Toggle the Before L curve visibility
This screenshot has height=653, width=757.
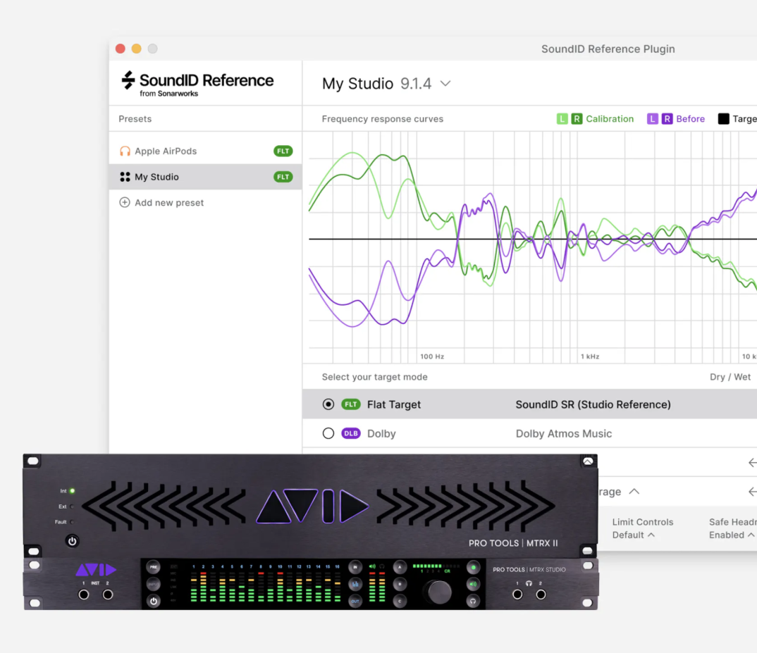[x=652, y=119]
